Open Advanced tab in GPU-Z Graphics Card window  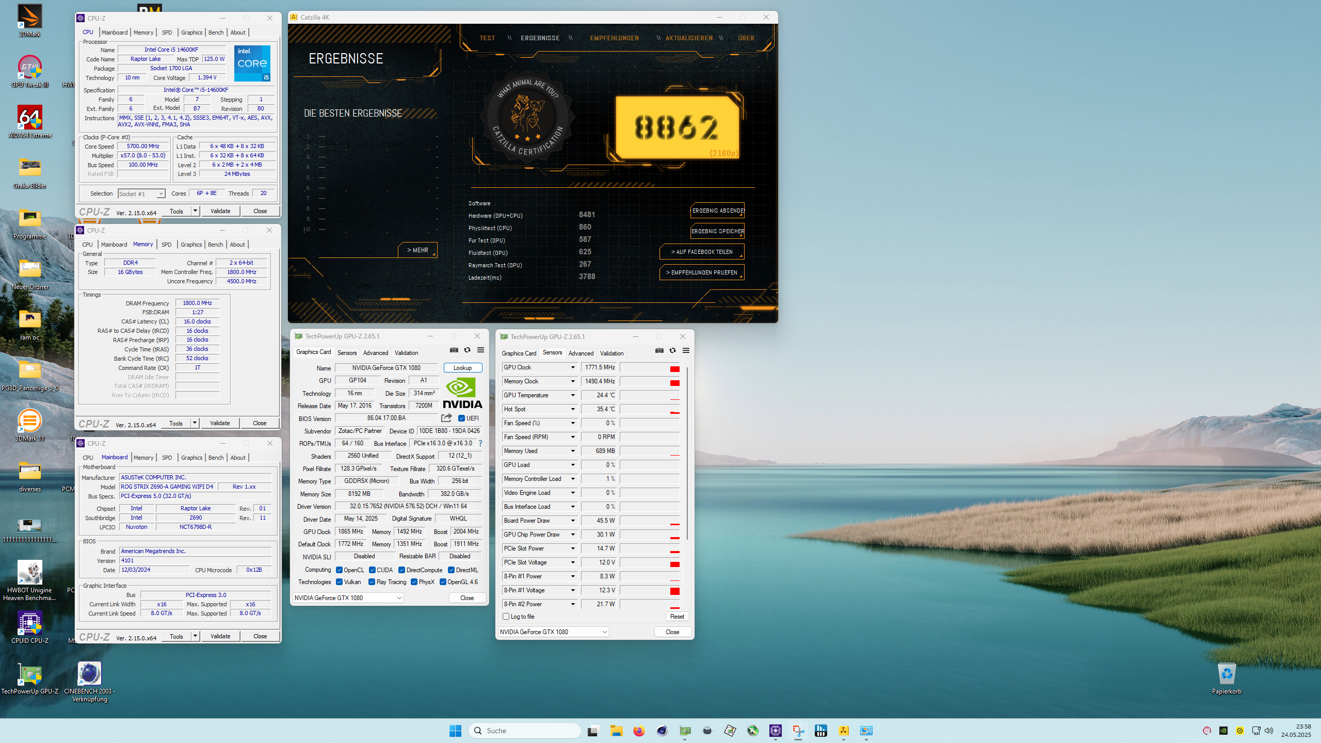tap(375, 353)
